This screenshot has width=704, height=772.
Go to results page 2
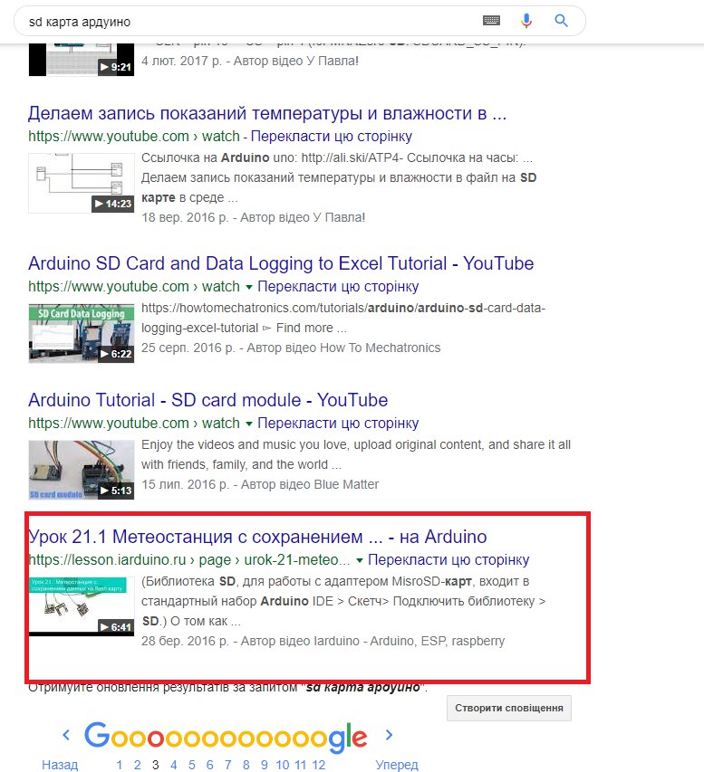138,765
